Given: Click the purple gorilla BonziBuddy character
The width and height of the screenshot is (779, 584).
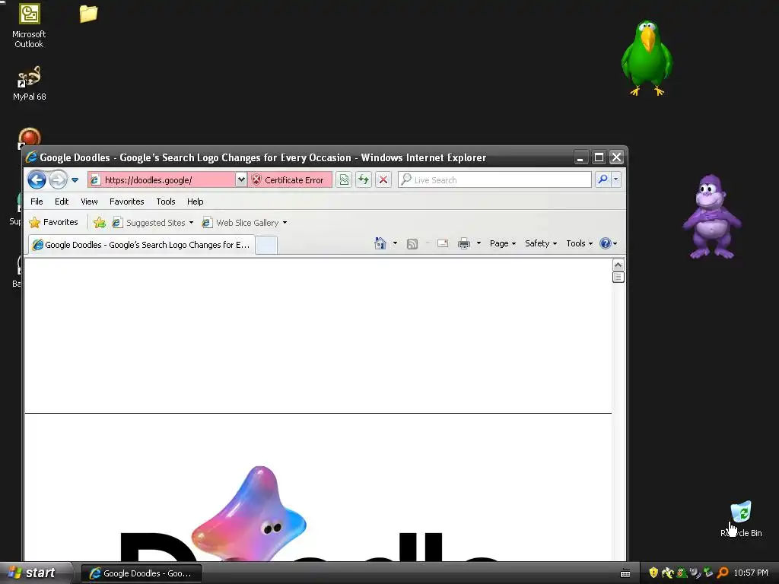Looking at the screenshot, I should click(x=712, y=217).
